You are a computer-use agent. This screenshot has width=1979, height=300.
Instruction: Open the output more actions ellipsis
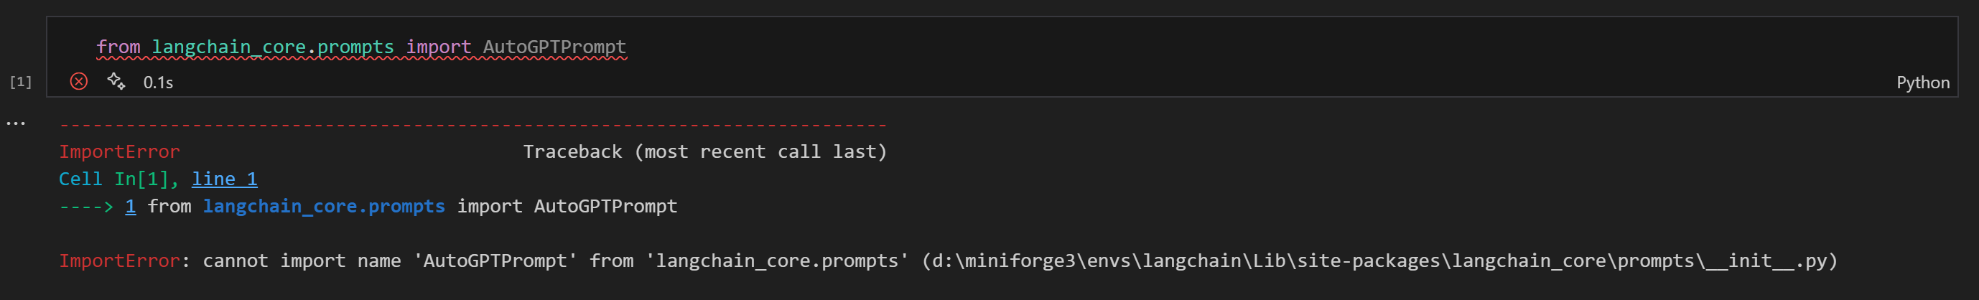[x=16, y=123]
